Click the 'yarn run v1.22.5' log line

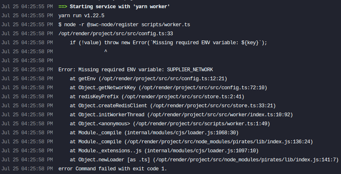[x=81, y=16]
